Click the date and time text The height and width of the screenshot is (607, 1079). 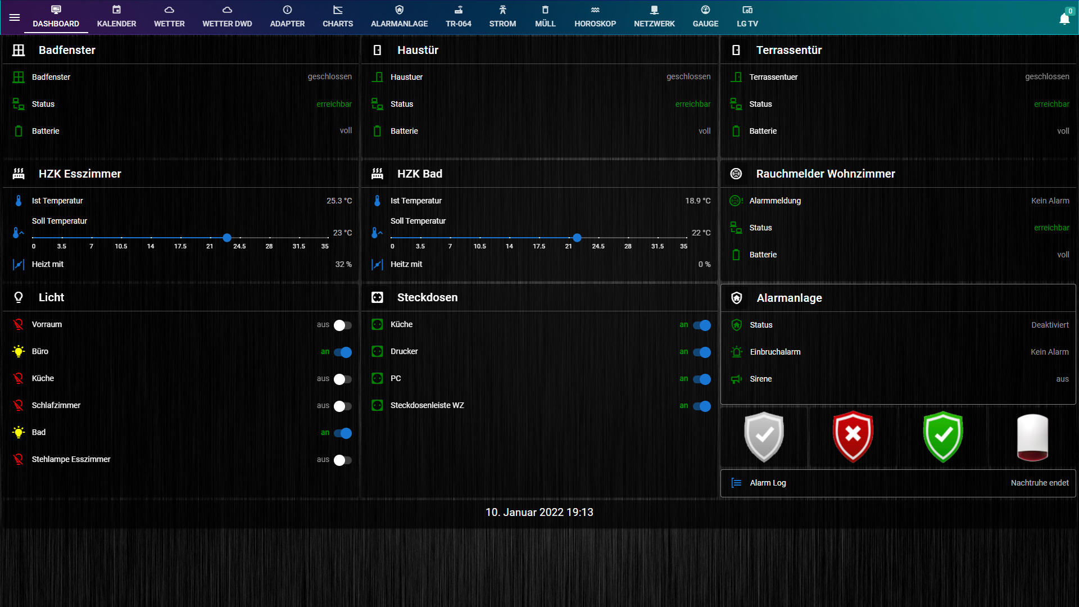539,512
